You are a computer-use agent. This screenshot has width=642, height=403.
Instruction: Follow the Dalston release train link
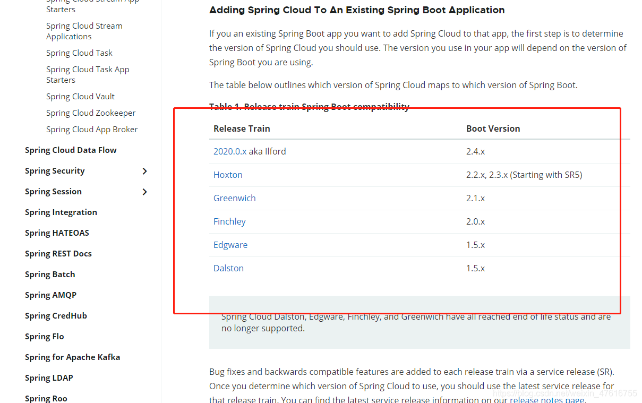tap(228, 268)
